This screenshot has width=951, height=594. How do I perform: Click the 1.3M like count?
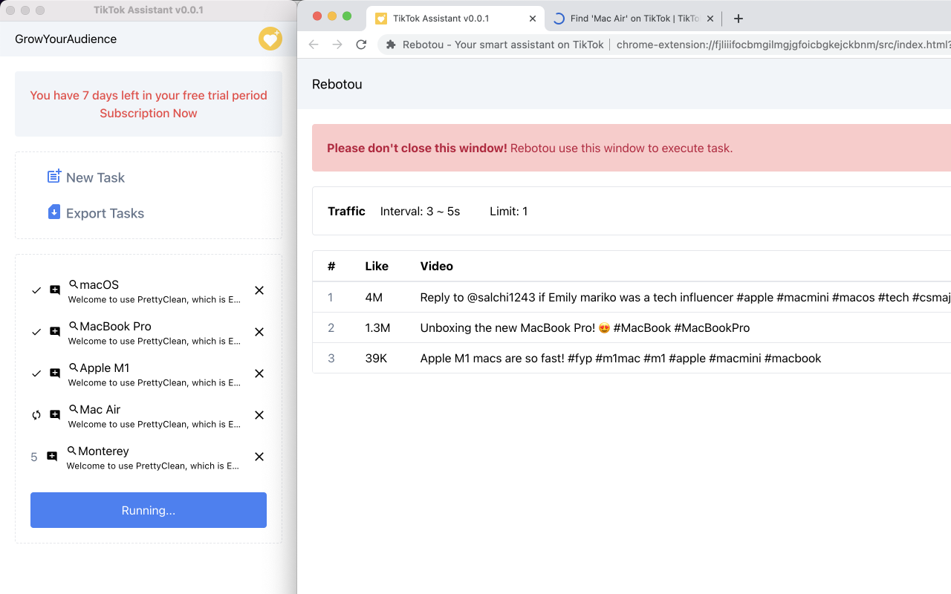click(x=377, y=327)
